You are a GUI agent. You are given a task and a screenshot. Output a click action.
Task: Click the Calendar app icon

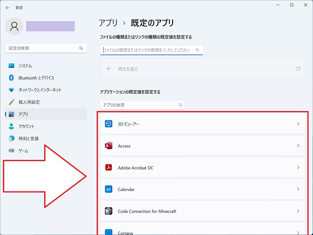tap(109, 189)
